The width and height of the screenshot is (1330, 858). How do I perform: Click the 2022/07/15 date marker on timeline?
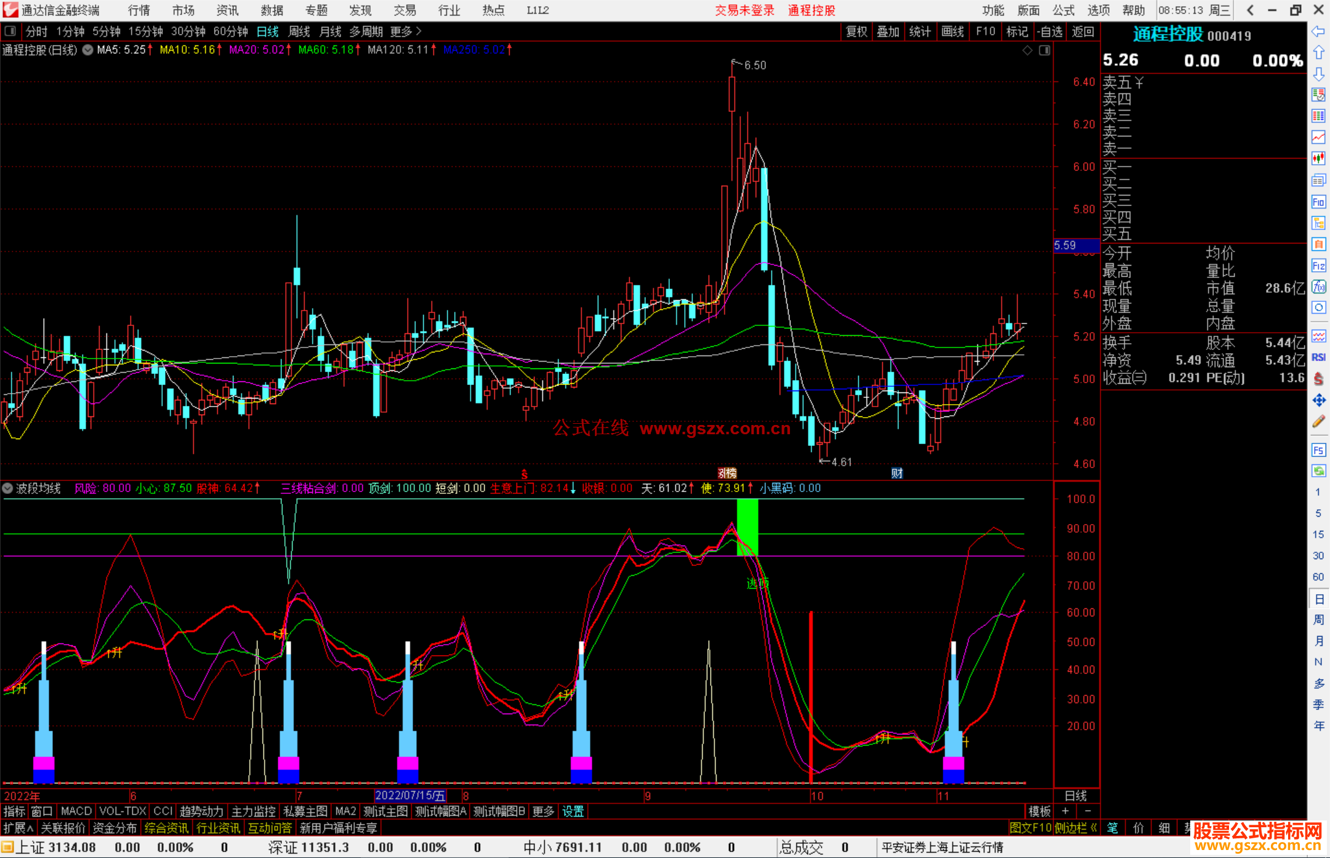(x=409, y=796)
